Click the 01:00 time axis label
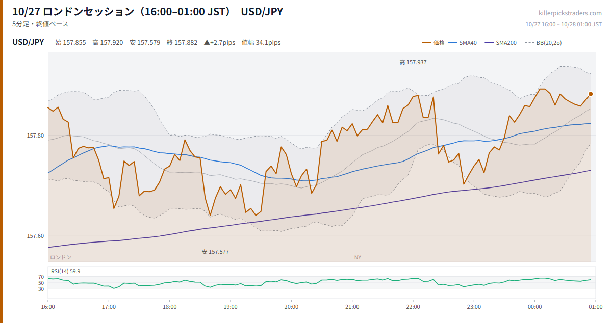Image resolution: width=612 pixels, height=323 pixels. pos(596,307)
